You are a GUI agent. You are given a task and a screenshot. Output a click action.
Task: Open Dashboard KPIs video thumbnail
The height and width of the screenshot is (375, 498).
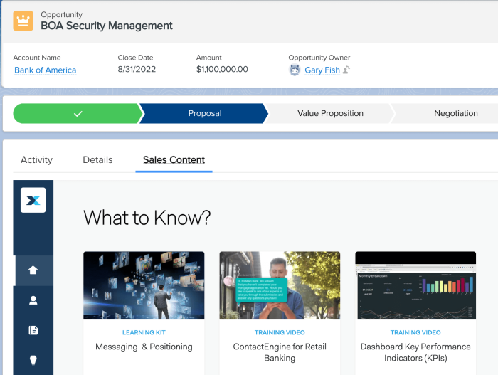click(415, 285)
